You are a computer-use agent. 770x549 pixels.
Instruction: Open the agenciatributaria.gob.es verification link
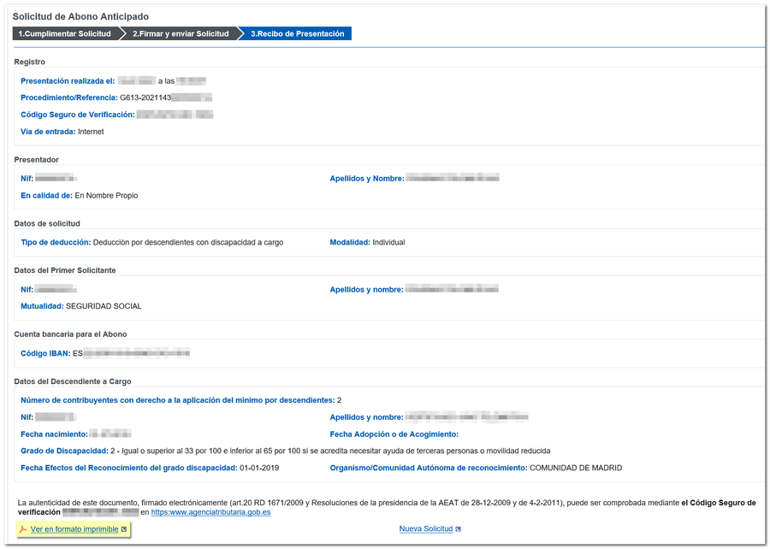click(x=211, y=512)
